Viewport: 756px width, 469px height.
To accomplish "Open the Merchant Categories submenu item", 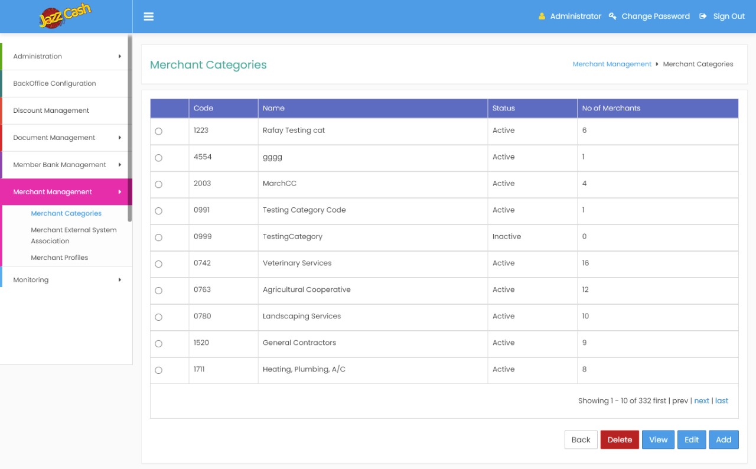I will (x=66, y=213).
